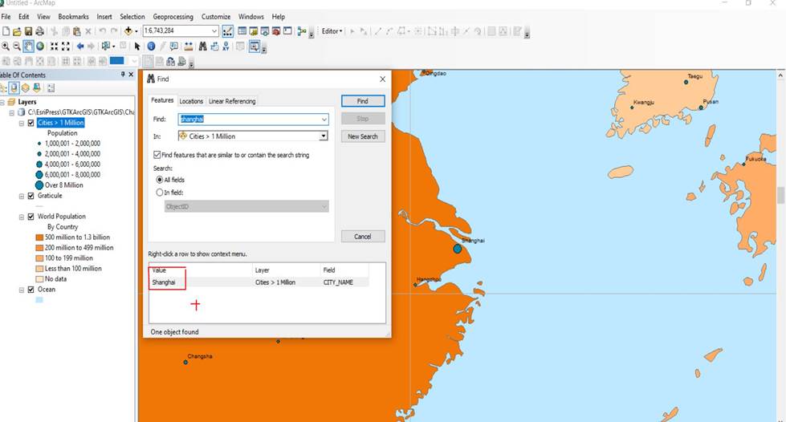
Task: Select the Zoom Out tool
Action: coord(17,46)
